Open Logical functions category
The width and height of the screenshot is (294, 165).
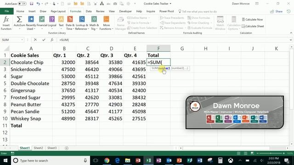pos(52,23)
